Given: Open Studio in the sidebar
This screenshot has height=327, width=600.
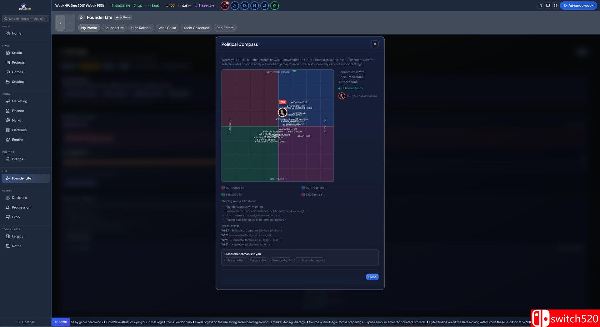Looking at the screenshot, I should [26, 53].
